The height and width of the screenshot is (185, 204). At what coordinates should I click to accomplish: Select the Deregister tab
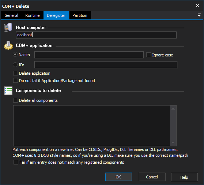(x=56, y=15)
